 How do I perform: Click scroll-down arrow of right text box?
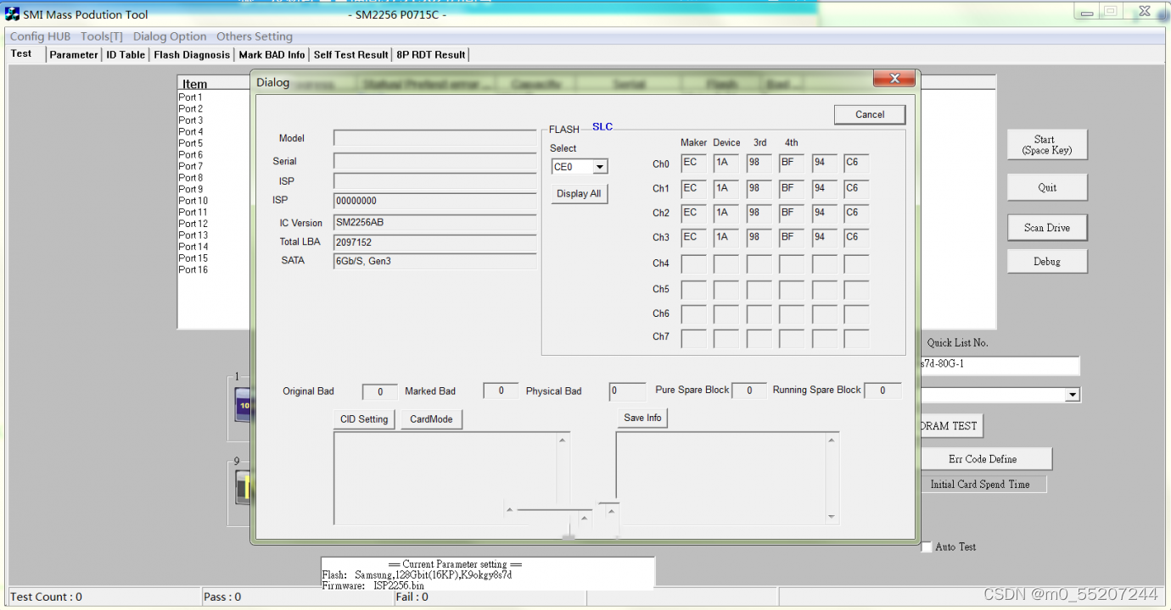831,517
